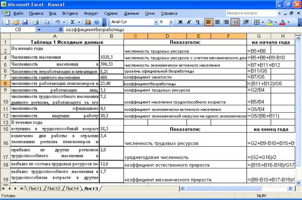
Task: Open the Справка menu
Action: tap(169, 13)
